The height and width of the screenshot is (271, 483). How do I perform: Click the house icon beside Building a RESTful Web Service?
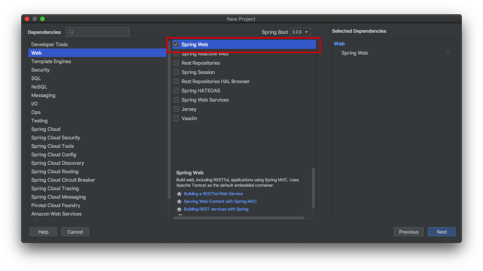[x=179, y=194]
